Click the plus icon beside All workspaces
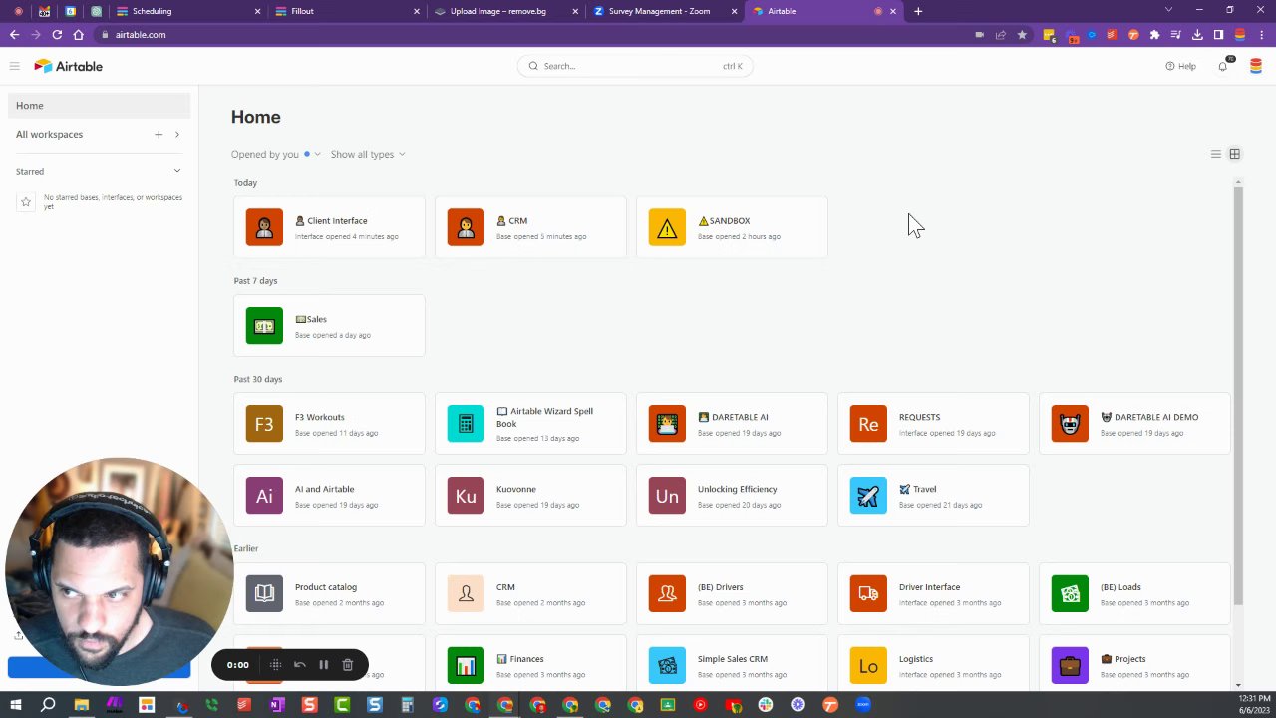Viewport: 1276px width, 718px height. coord(159,134)
